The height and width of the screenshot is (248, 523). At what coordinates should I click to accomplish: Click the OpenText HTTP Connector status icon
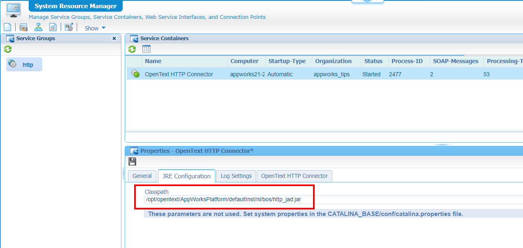tap(135, 74)
